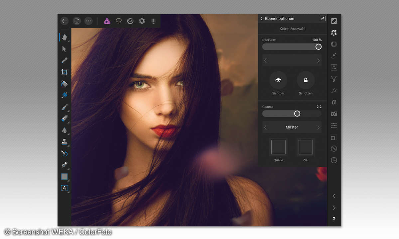Open the Adjustments studio icon
The width and height of the screenshot is (399, 239).
(334, 67)
